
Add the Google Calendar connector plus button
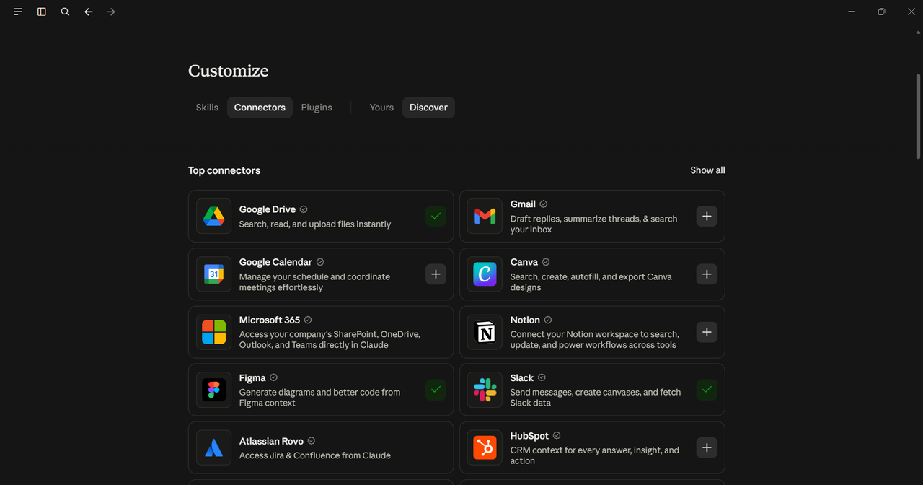(436, 274)
